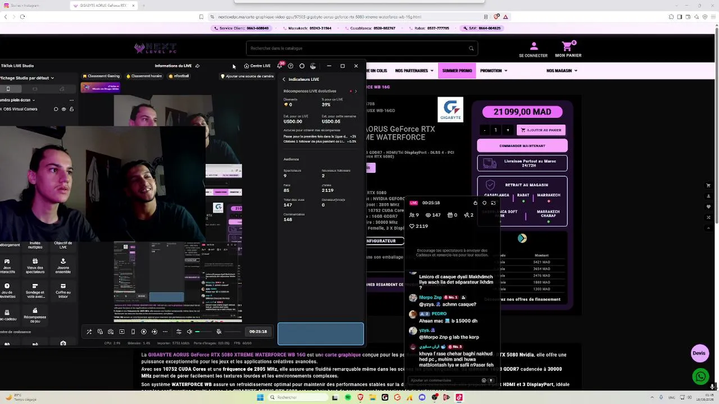
Task: Toggle the OBS Virtual Camera lock
Action: 71,109
